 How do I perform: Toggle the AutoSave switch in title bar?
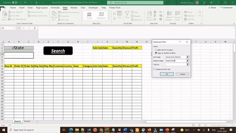coord(15,3)
